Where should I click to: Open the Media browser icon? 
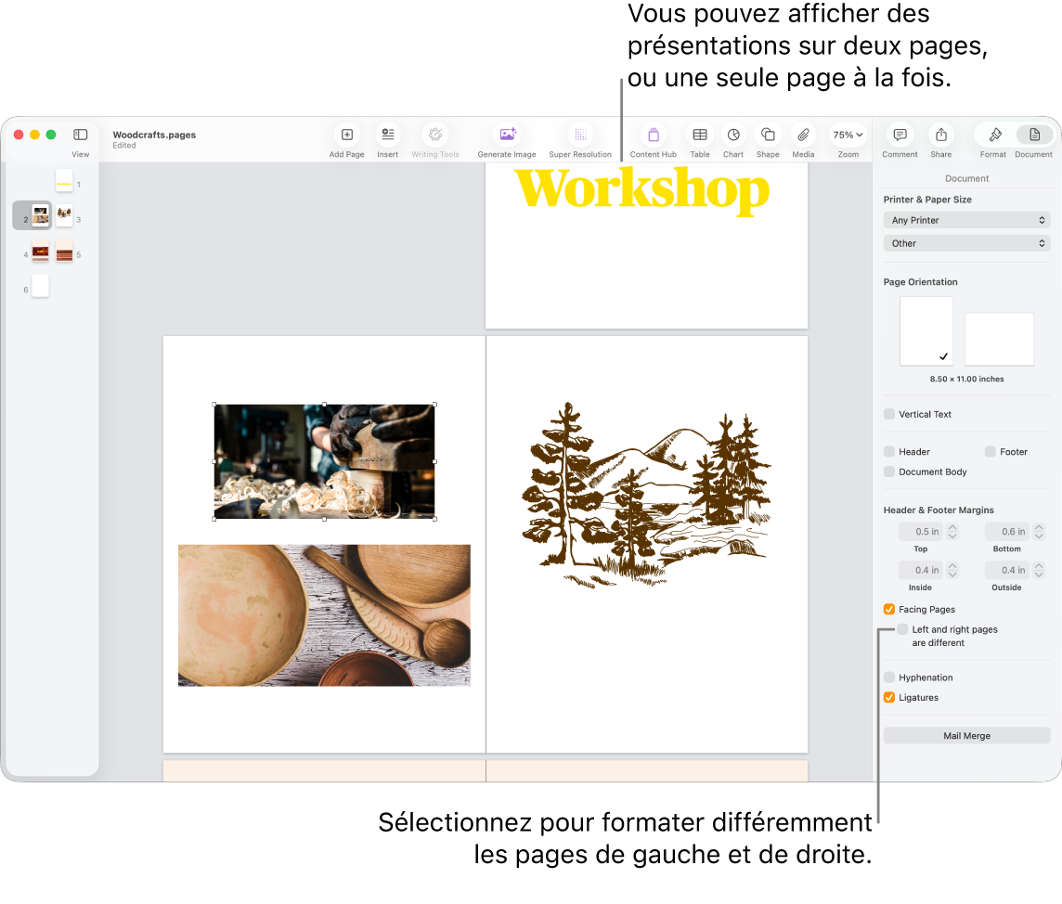click(x=802, y=135)
